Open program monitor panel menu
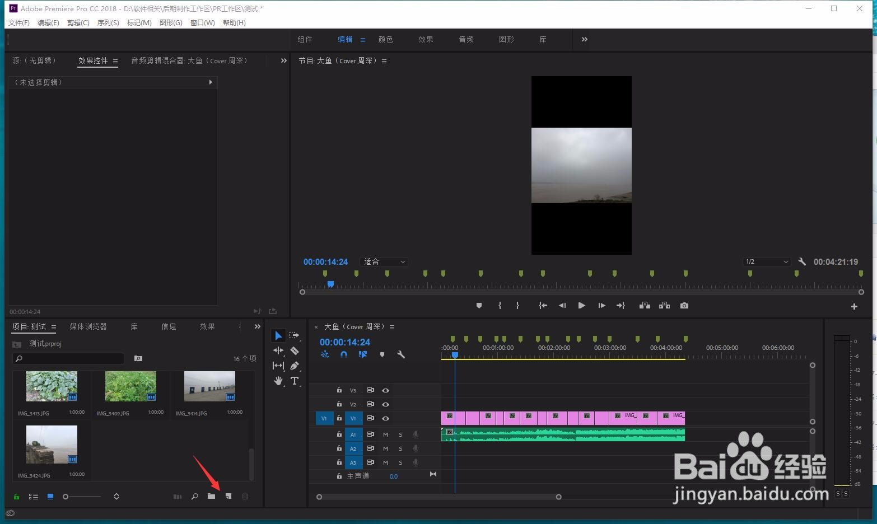The height and width of the screenshot is (524, 877). (384, 61)
